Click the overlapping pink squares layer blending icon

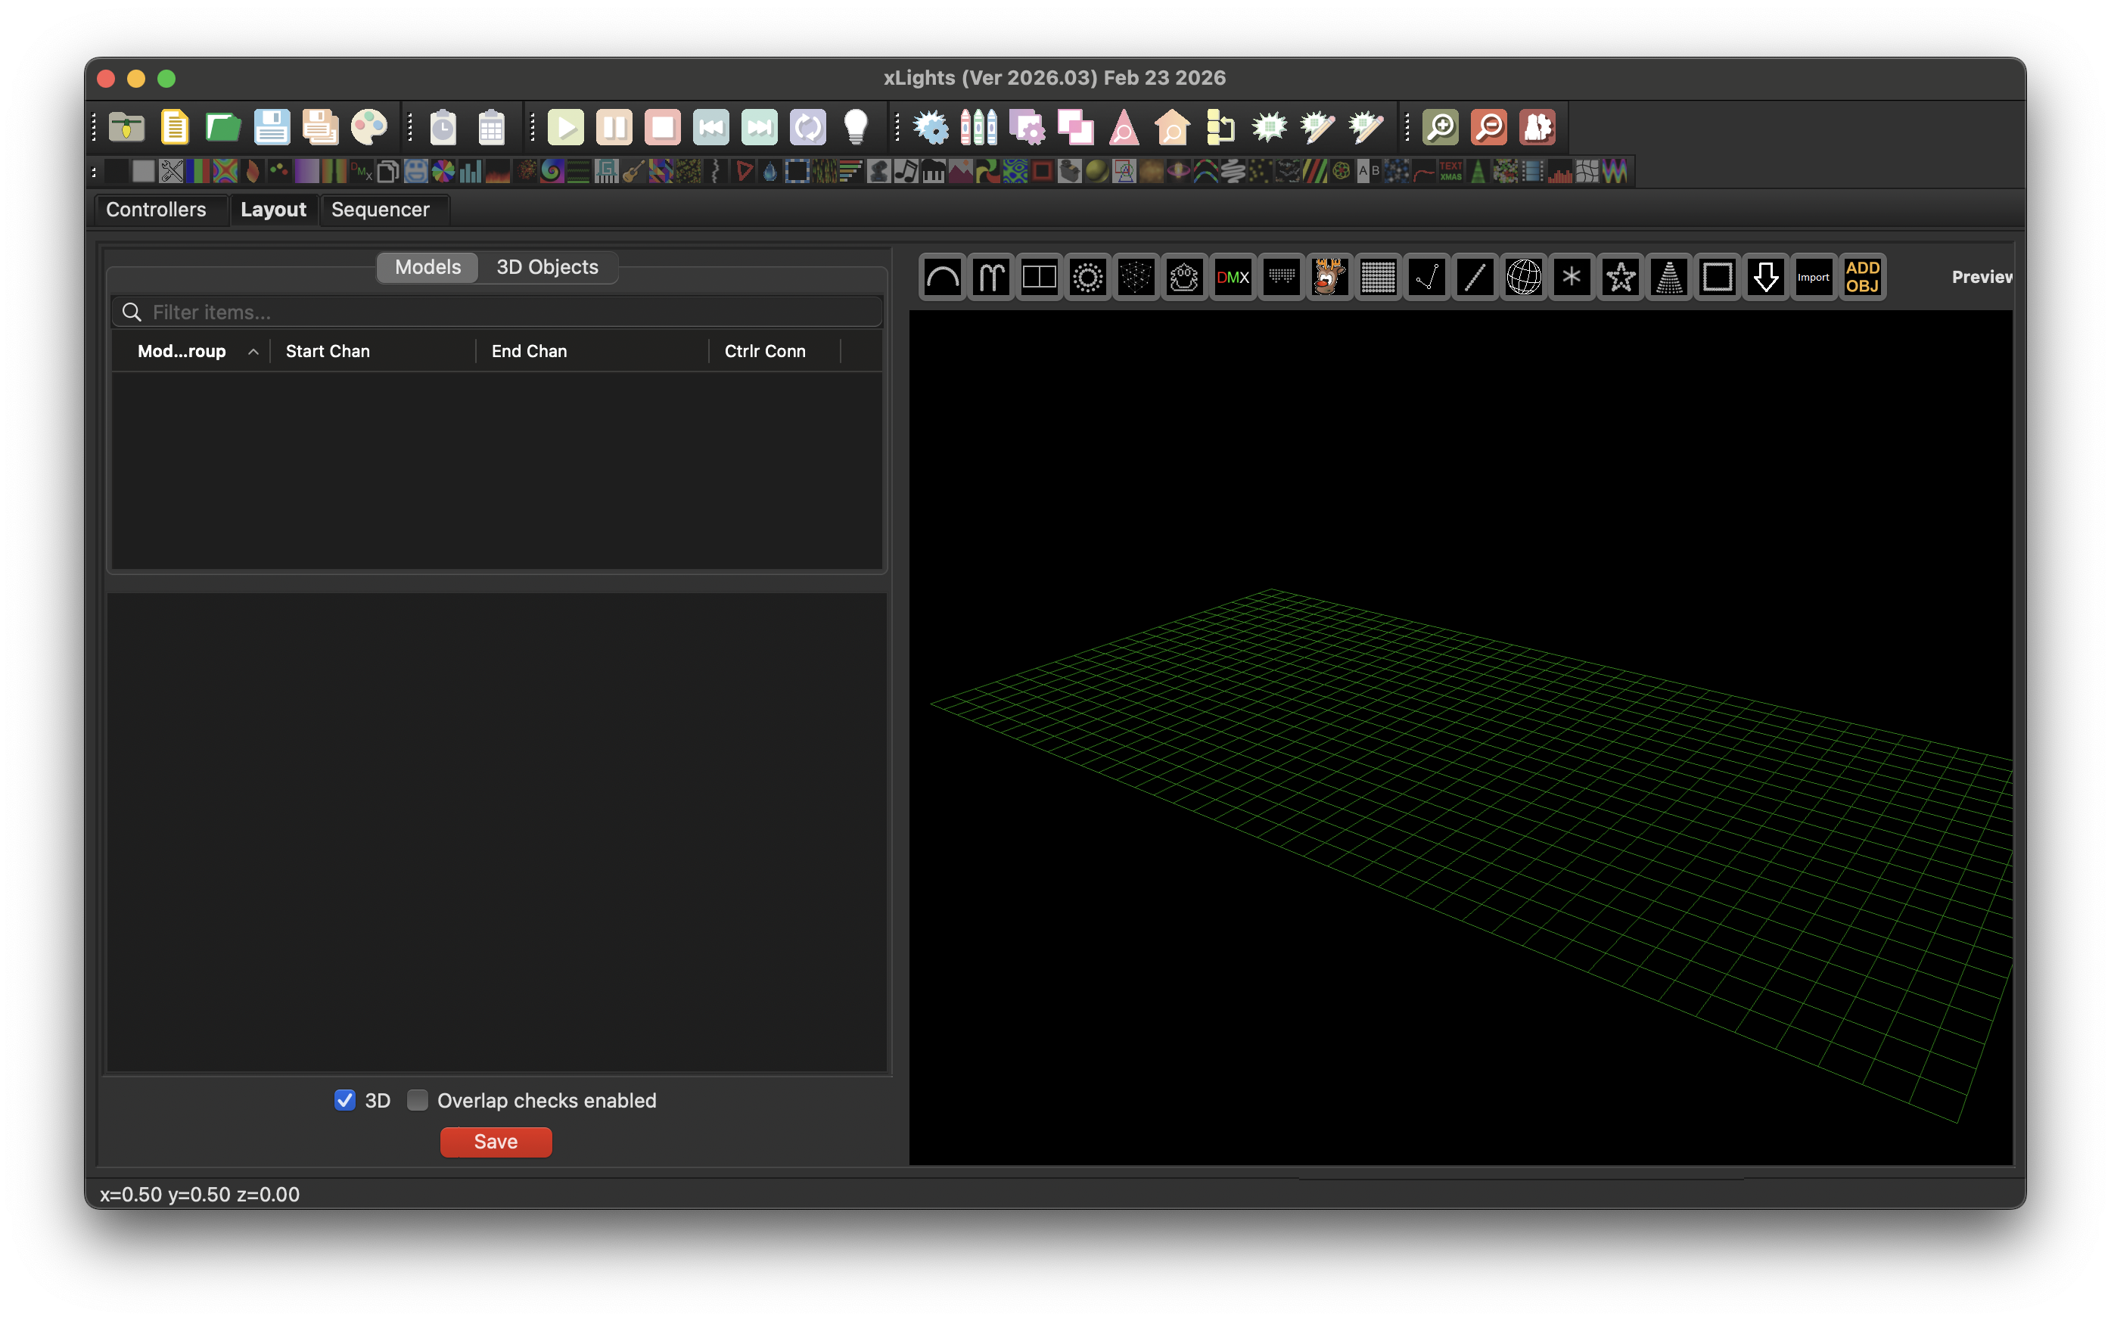1076,128
